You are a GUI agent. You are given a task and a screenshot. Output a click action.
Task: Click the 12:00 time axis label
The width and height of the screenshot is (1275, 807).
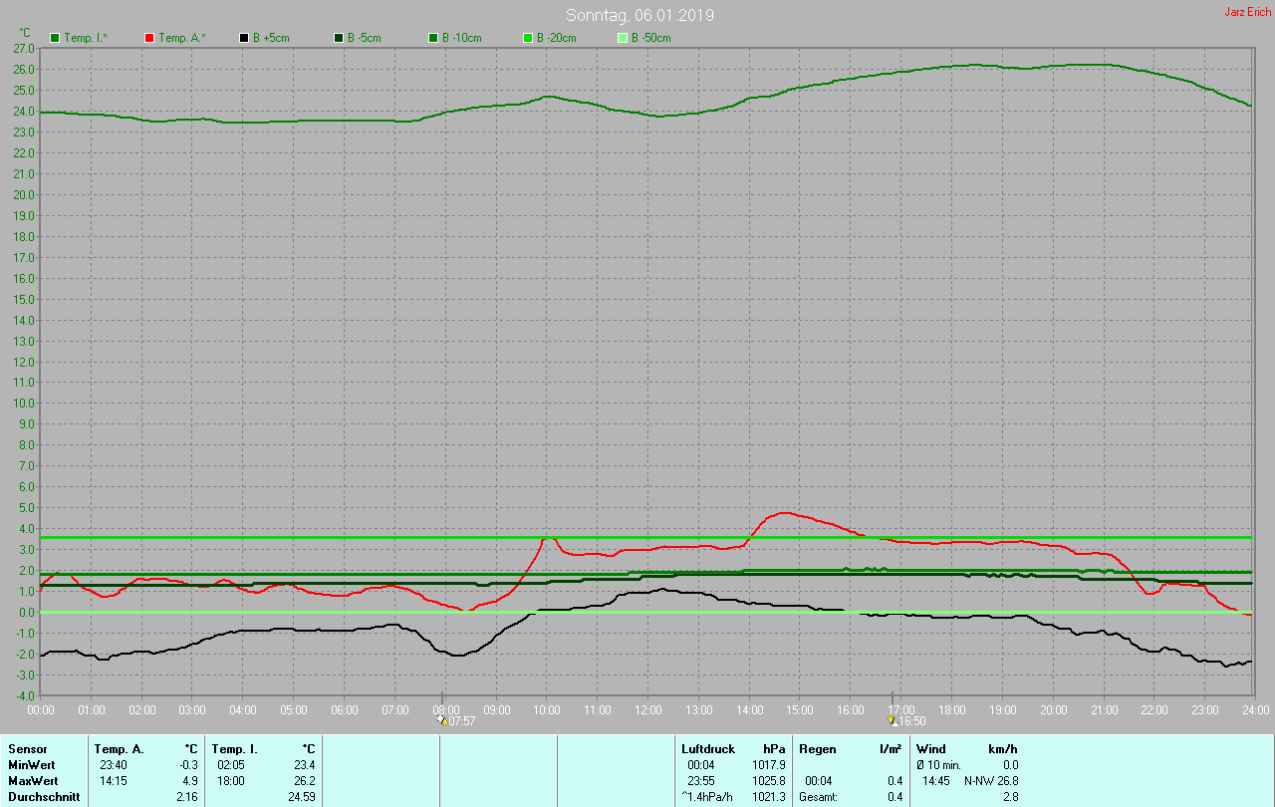(x=647, y=709)
